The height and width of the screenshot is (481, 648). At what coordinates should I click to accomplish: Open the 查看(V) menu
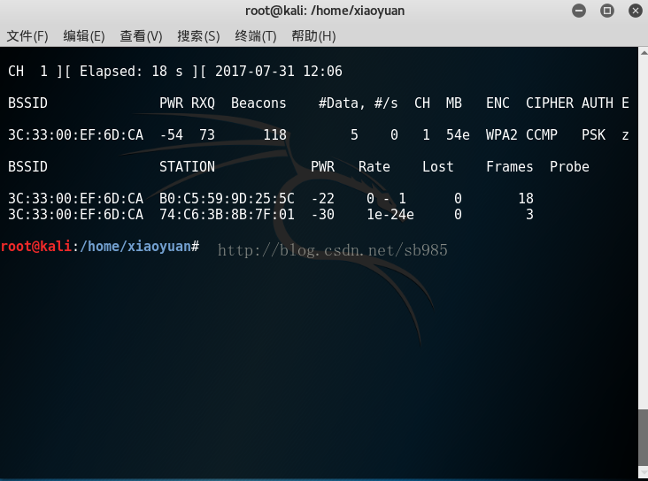click(x=141, y=36)
